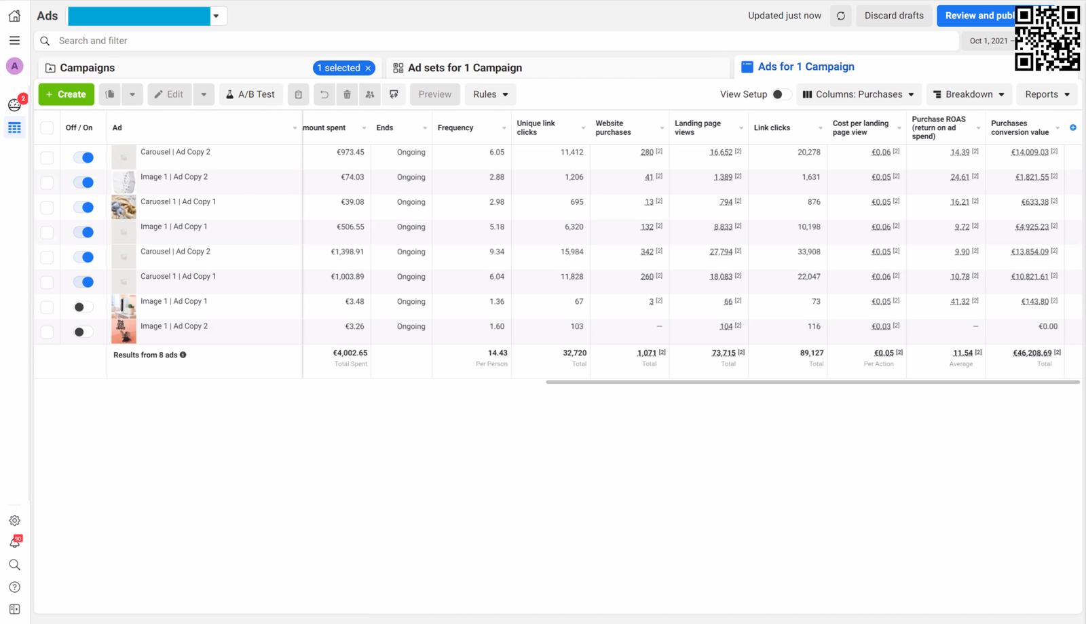1086x624 pixels.
Task: Click the Discard drafts button
Action: (x=893, y=16)
